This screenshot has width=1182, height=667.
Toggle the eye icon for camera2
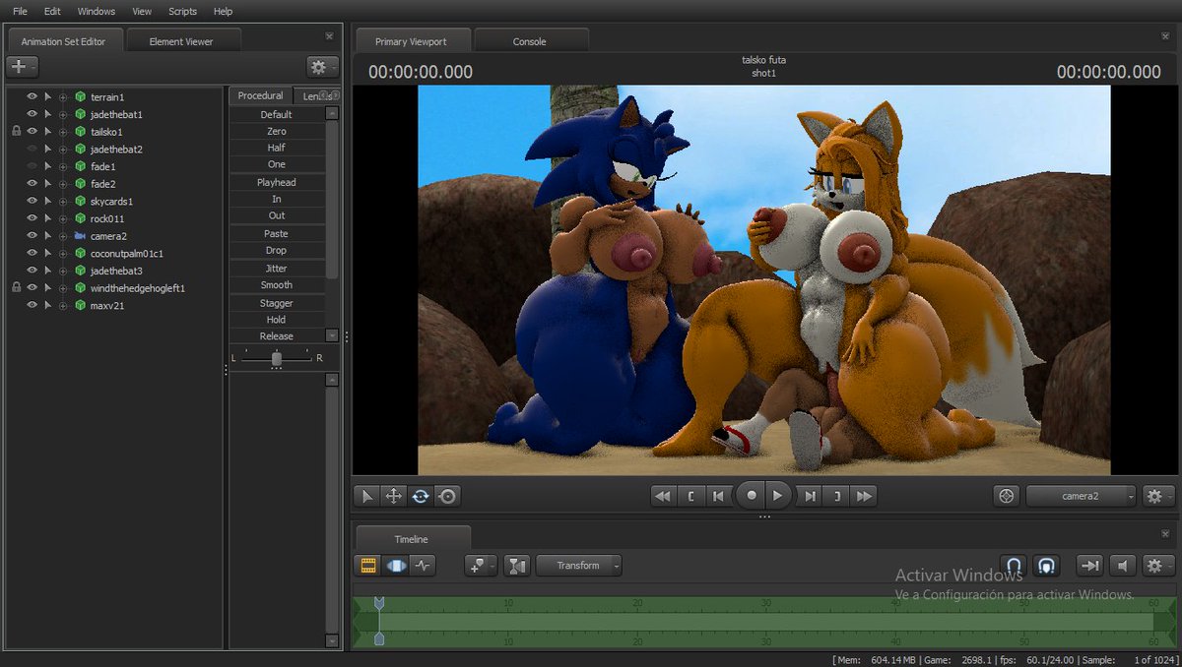(32, 236)
